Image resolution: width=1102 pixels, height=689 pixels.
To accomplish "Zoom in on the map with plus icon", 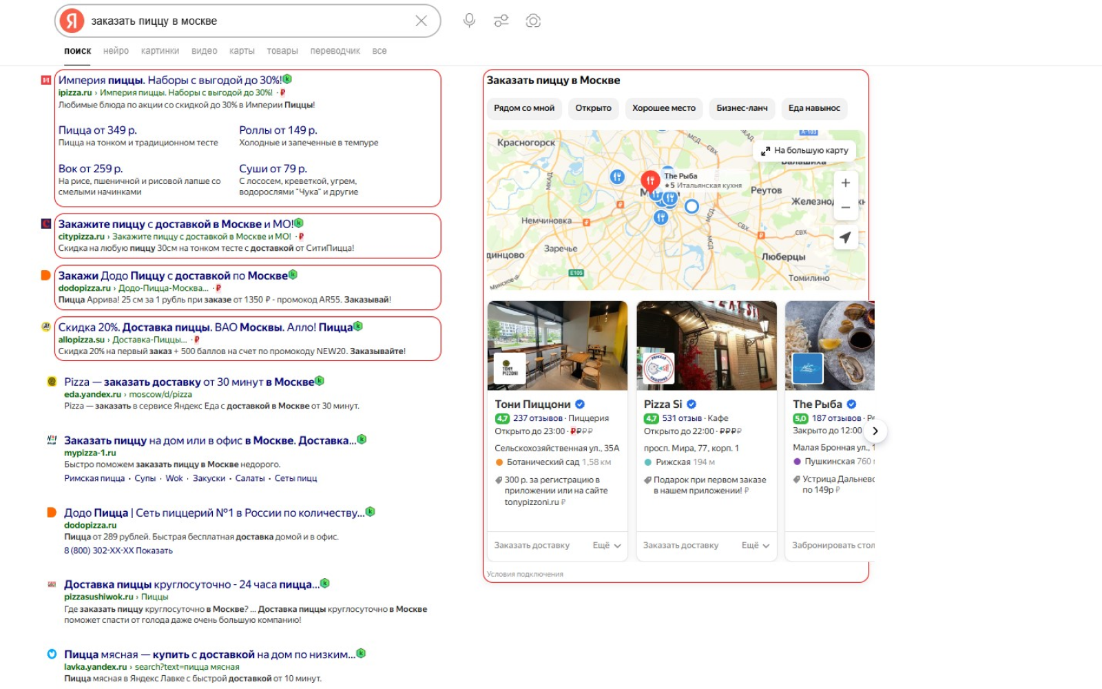I will point(846,182).
